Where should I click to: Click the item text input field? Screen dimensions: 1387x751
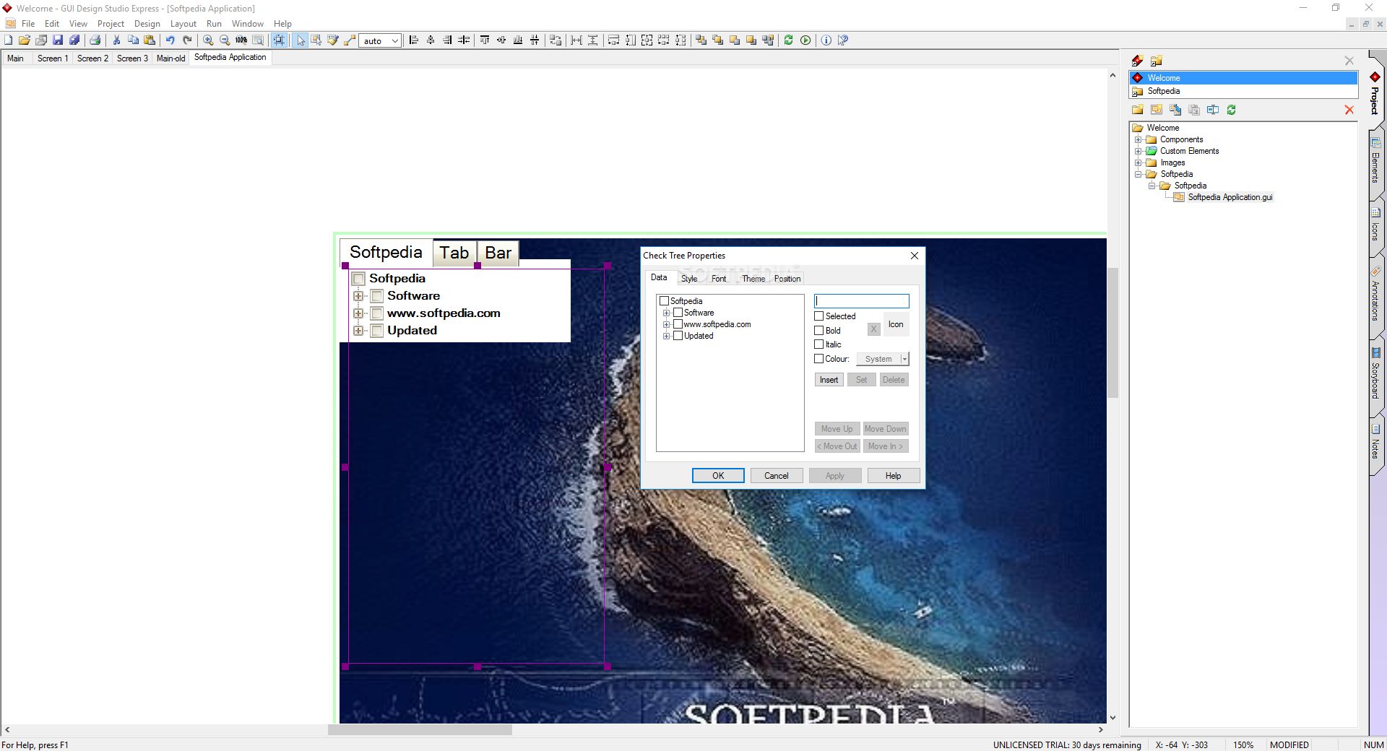tap(862, 301)
